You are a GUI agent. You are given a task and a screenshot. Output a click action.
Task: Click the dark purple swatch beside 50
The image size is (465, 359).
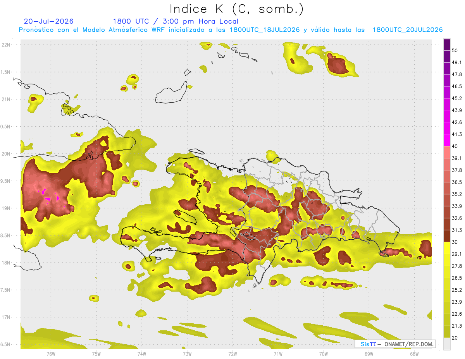pos(447,45)
